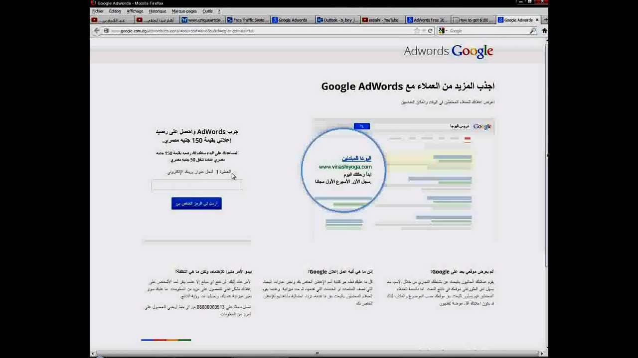The width and height of the screenshot is (638, 358).
Task: Click the horizontal scrollbar's left arrow
Action: 93,354
